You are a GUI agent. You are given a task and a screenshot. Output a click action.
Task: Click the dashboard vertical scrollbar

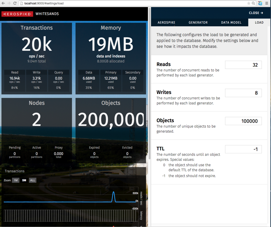pyautogui.click(x=150, y=83)
